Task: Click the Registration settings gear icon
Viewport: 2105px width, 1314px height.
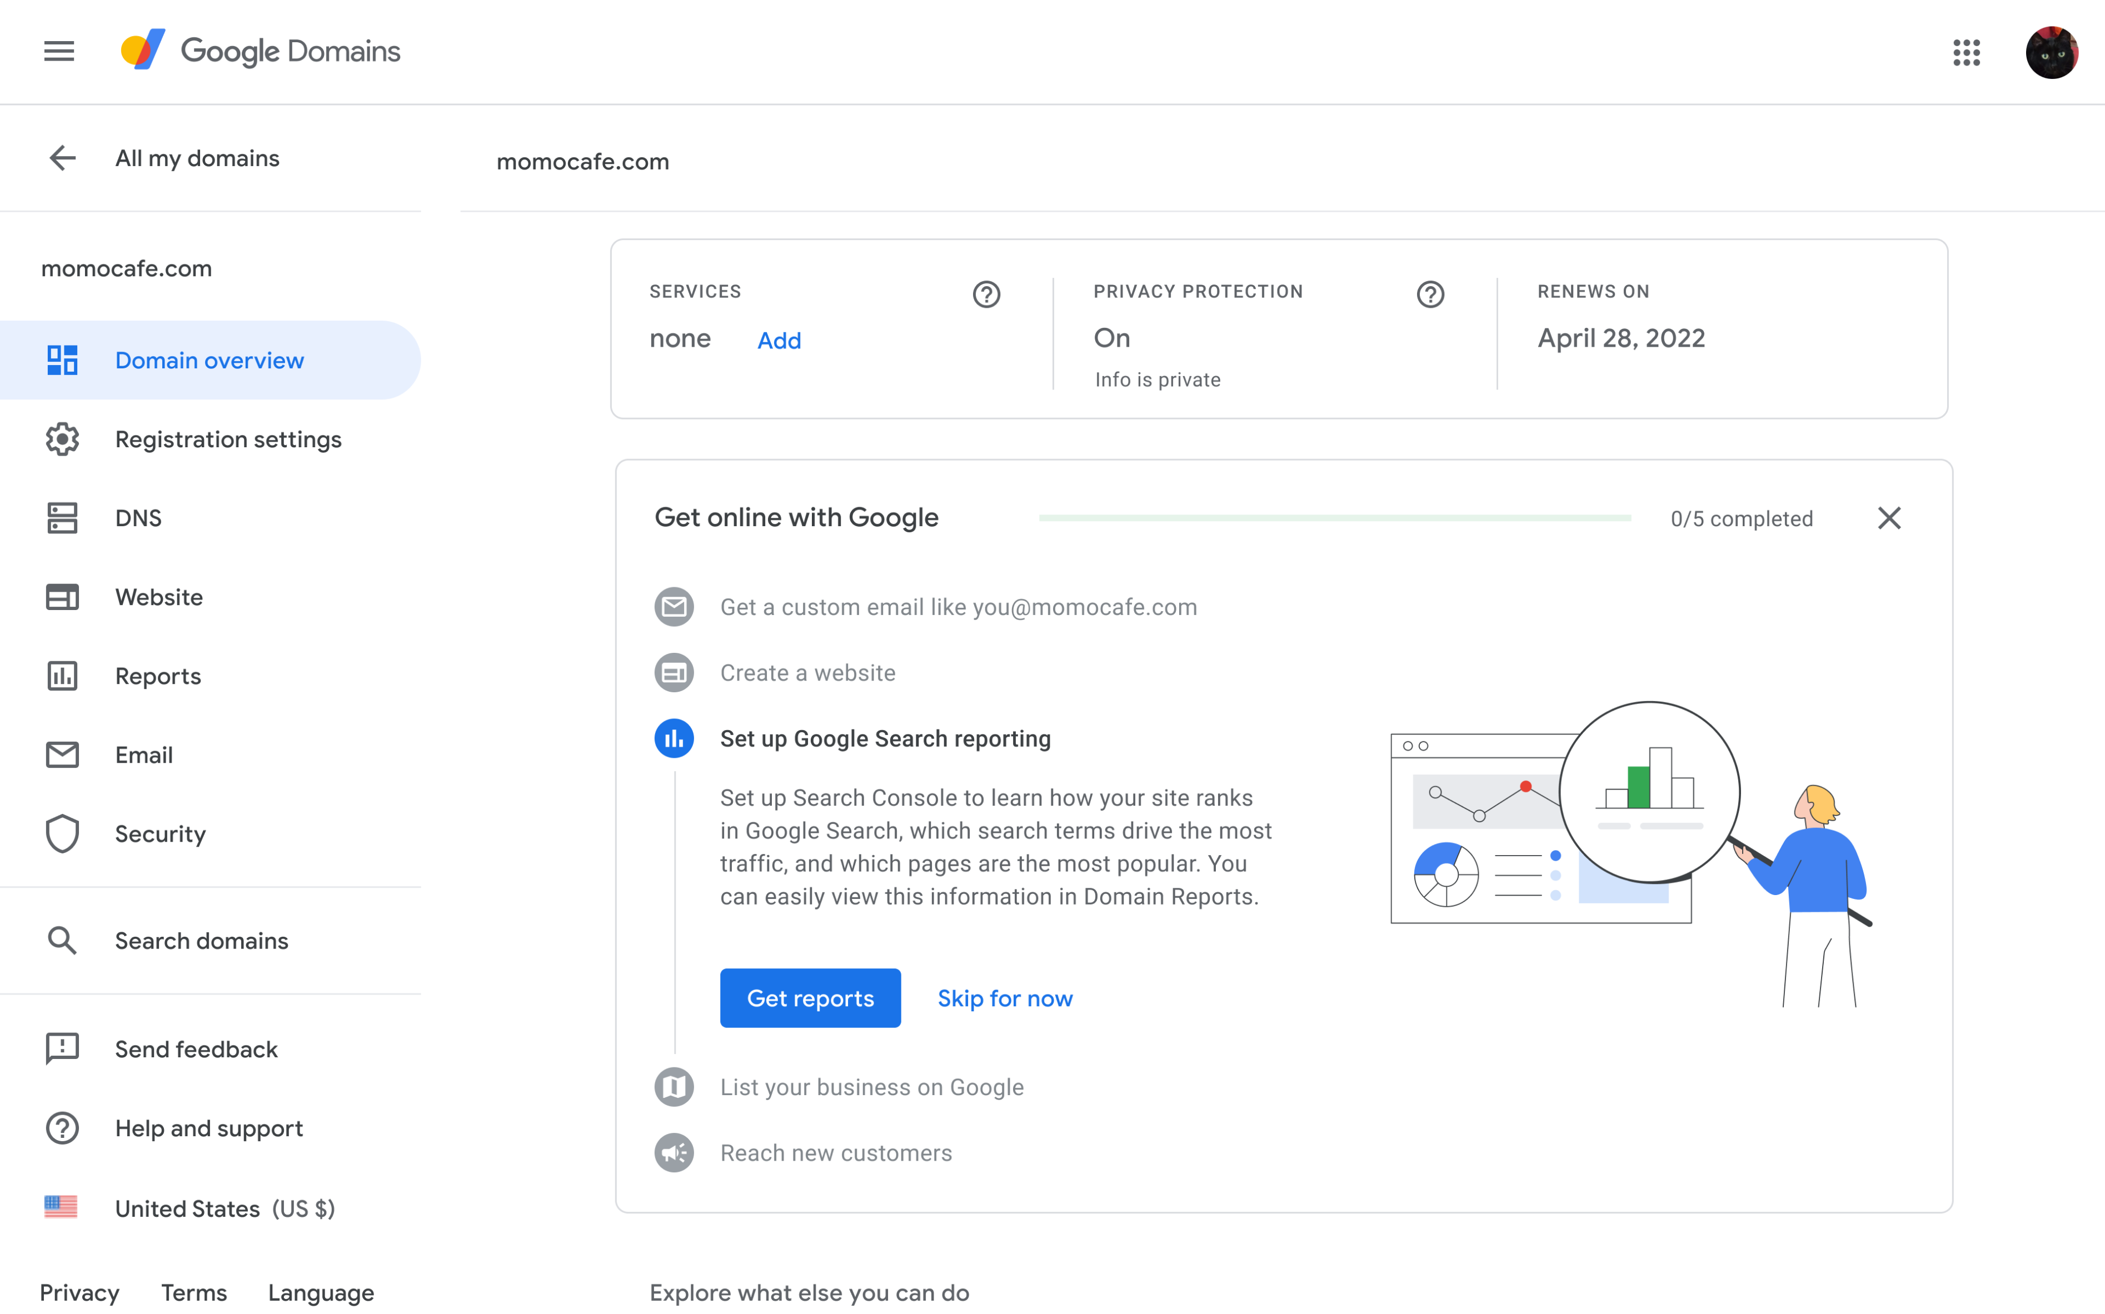Action: (63, 439)
